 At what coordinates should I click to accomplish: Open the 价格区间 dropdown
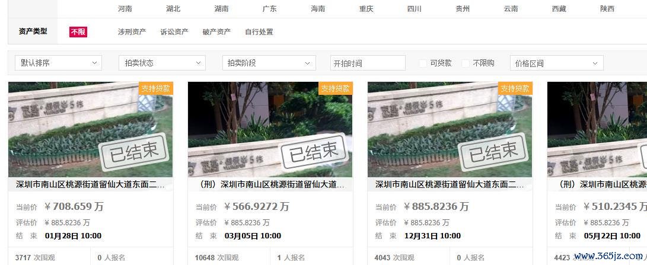557,63
